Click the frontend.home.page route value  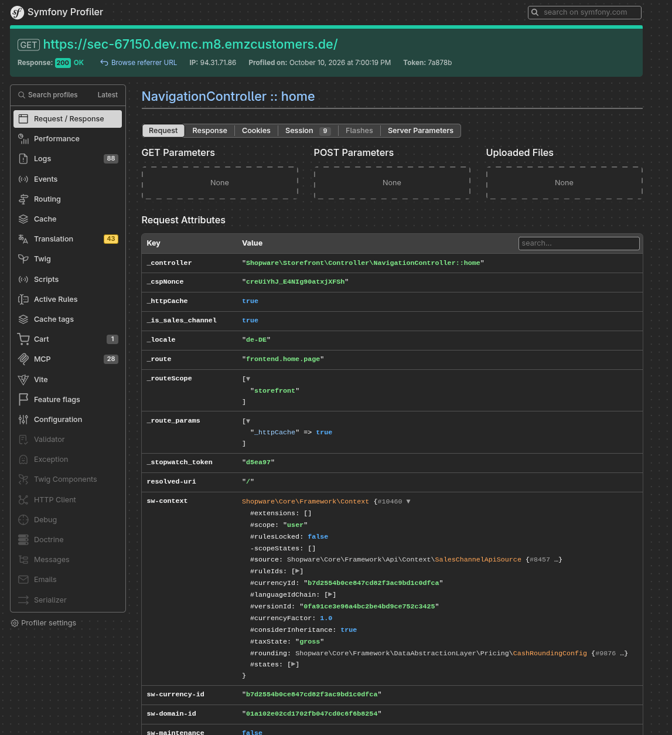pyautogui.click(x=283, y=359)
